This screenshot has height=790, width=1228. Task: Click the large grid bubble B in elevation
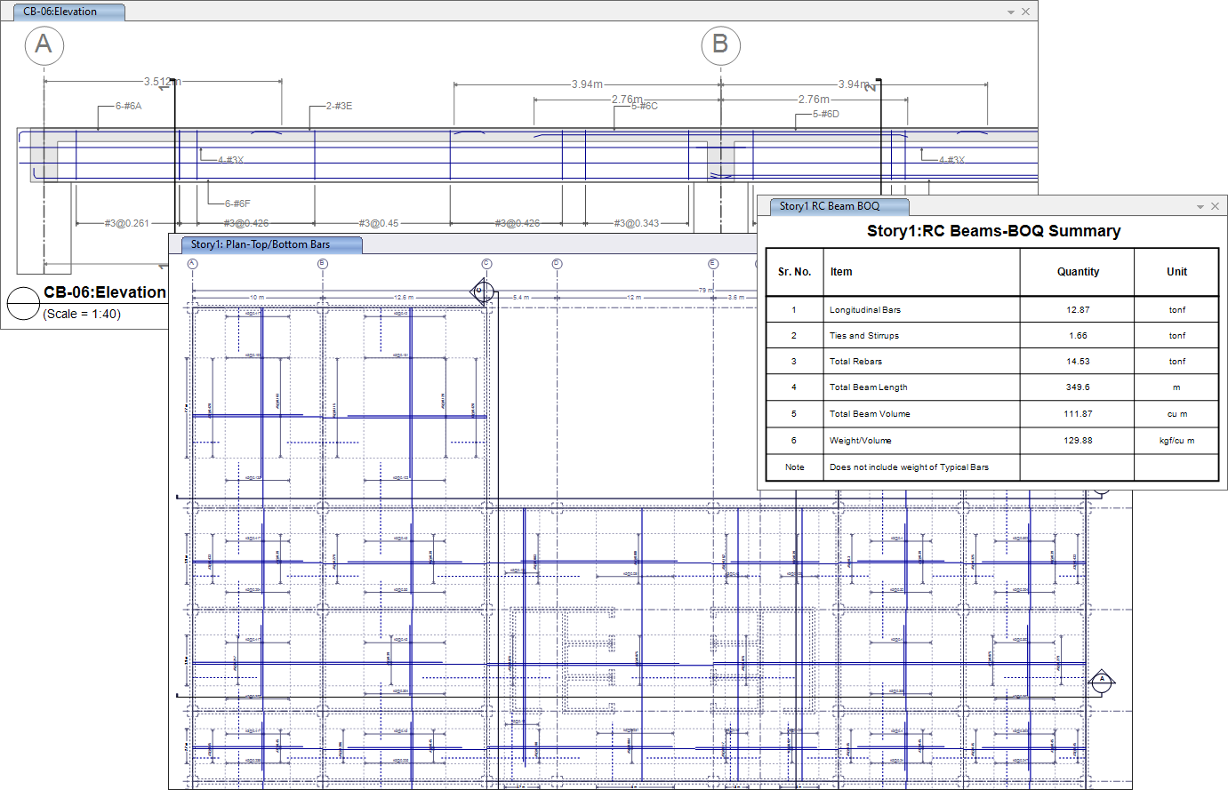point(720,45)
